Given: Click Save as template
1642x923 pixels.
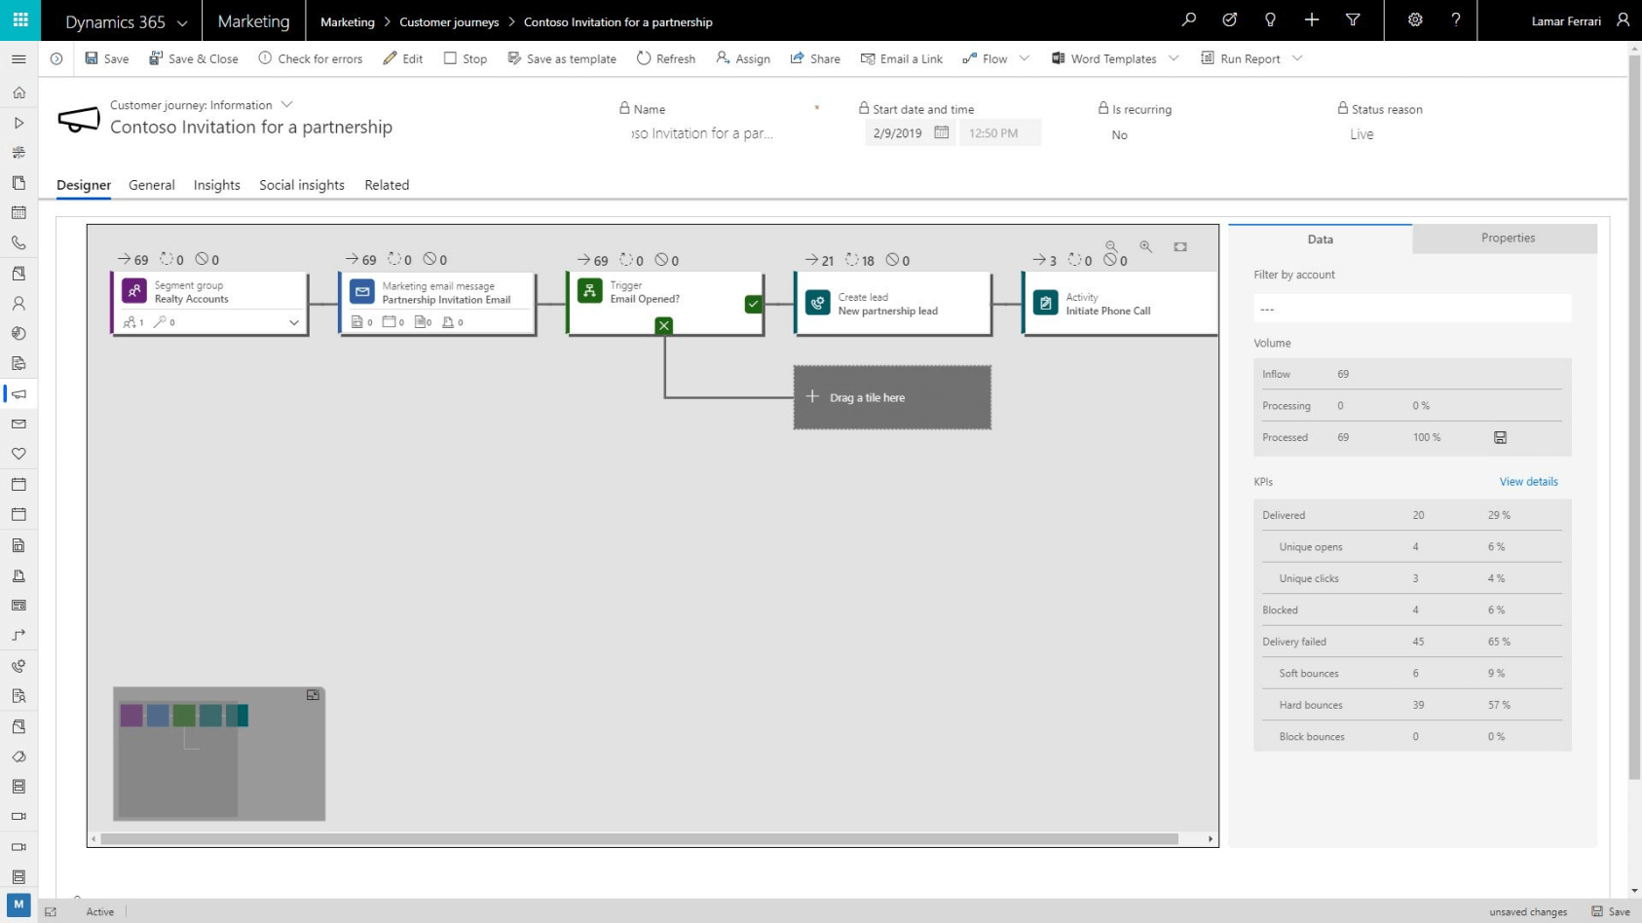Looking at the screenshot, I should pyautogui.click(x=562, y=58).
